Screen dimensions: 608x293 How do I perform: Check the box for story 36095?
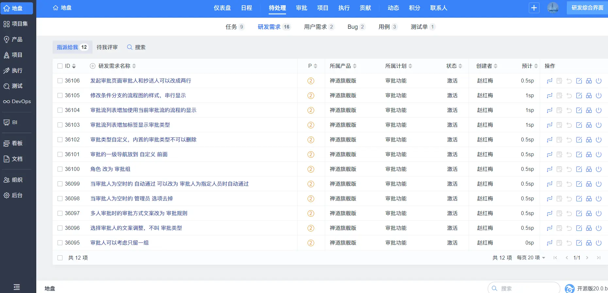60,243
